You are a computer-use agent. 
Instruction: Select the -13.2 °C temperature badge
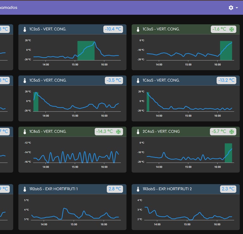click(227, 81)
